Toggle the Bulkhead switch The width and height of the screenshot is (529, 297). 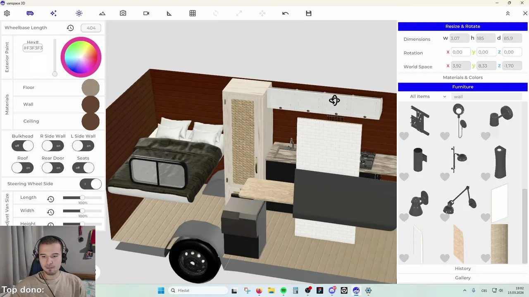point(22,146)
